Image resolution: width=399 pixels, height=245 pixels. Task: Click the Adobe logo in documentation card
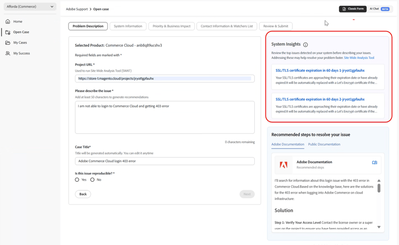click(x=284, y=165)
